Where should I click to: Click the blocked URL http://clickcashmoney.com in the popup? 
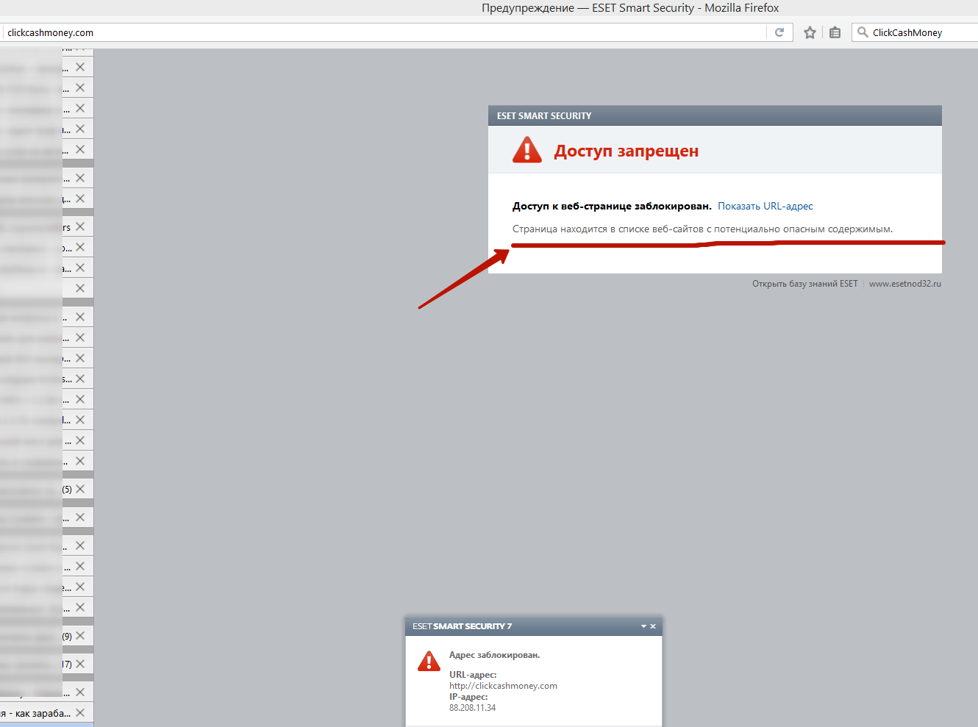pyautogui.click(x=503, y=686)
